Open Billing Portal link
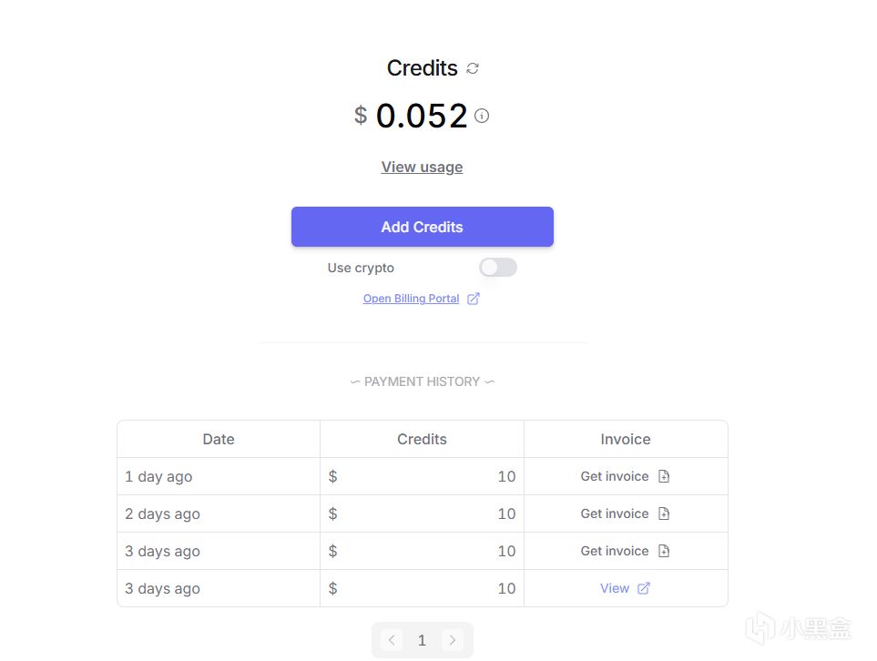The image size is (877, 661). (411, 299)
